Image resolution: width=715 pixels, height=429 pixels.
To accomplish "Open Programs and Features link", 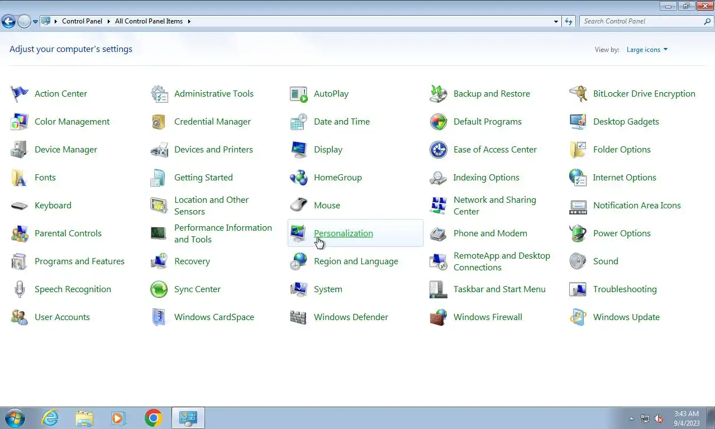I will tap(79, 261).
